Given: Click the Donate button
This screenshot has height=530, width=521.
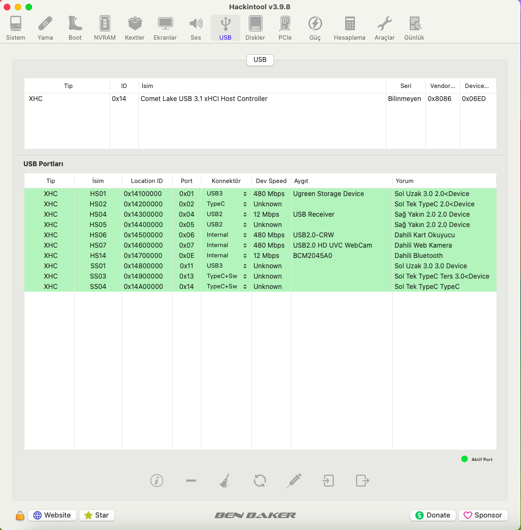Looking at the screenshot, I should pos(433,515).
